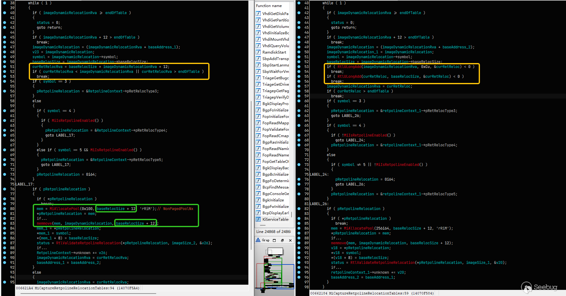The width and height of the screenshot is (566, 296).
Task: Expand collapsed 'if...' on left pane line 82
Action: (x=41, y=219)
